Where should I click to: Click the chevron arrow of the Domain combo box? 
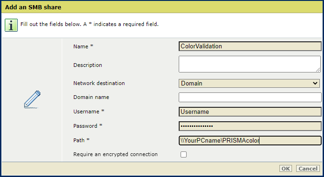coord(315,83)
